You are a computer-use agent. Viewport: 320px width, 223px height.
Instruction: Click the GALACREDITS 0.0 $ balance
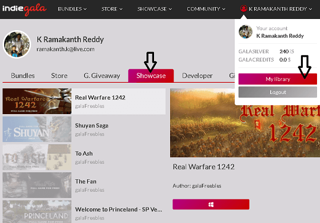tap(264, 60)
